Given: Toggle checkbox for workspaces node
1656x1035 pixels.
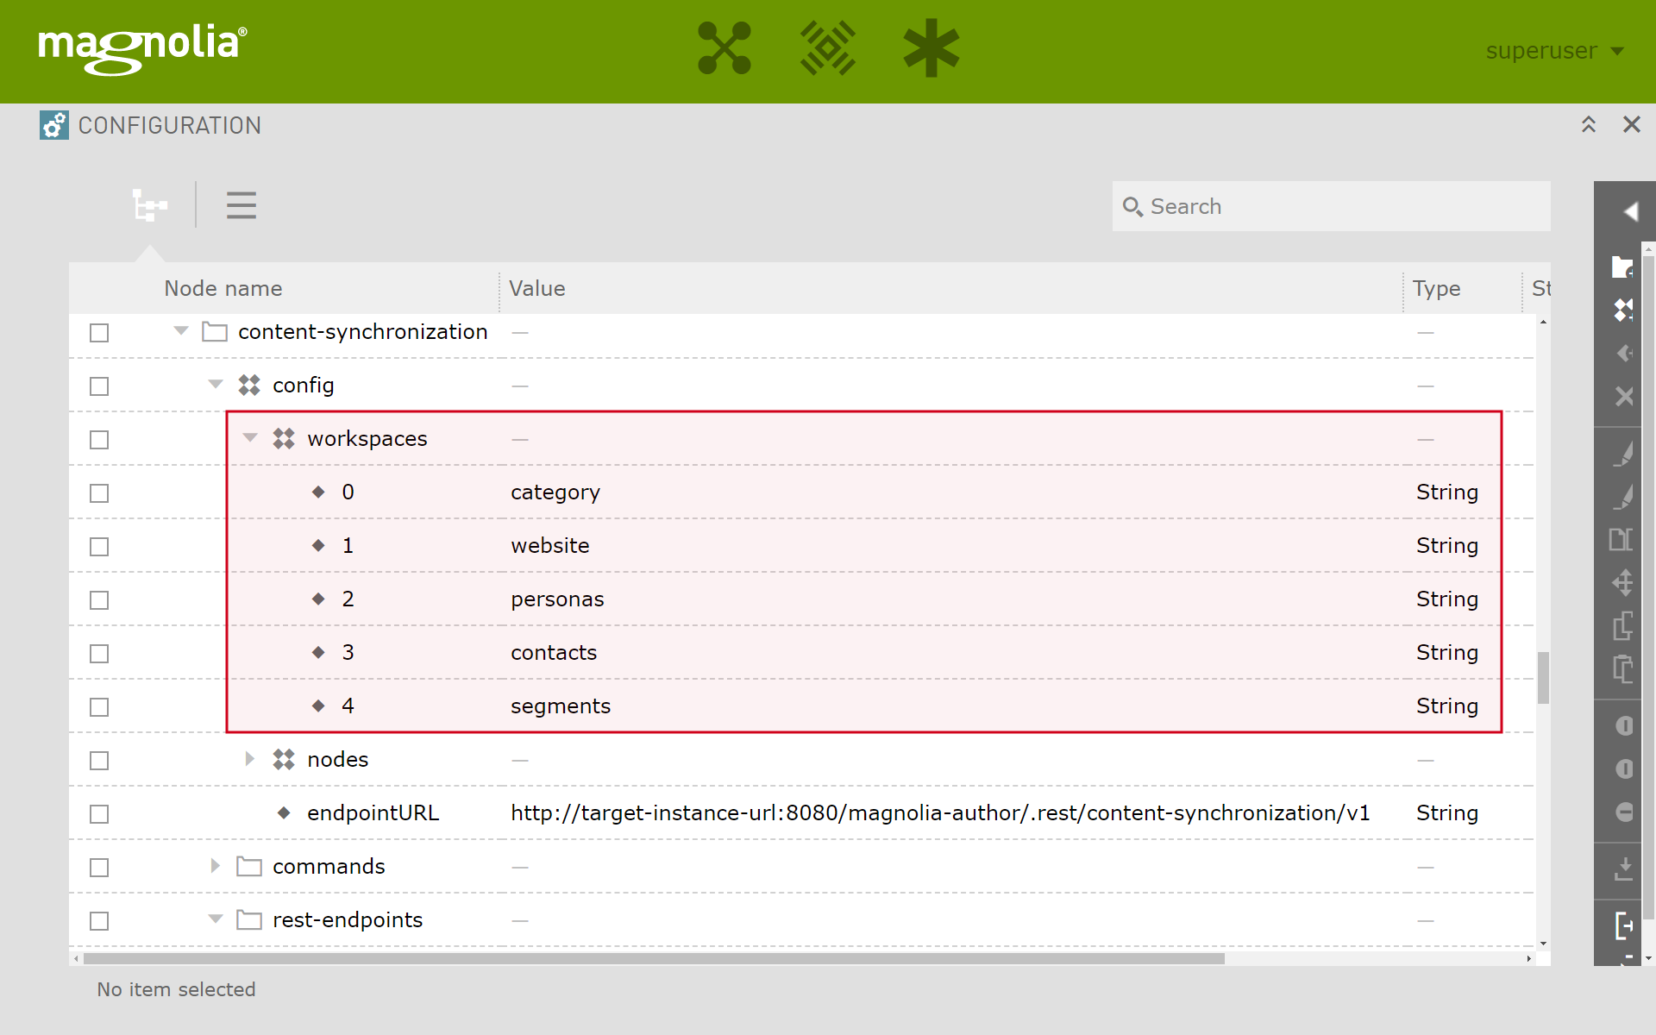Looking at the screenshot, I should point(101,437).
